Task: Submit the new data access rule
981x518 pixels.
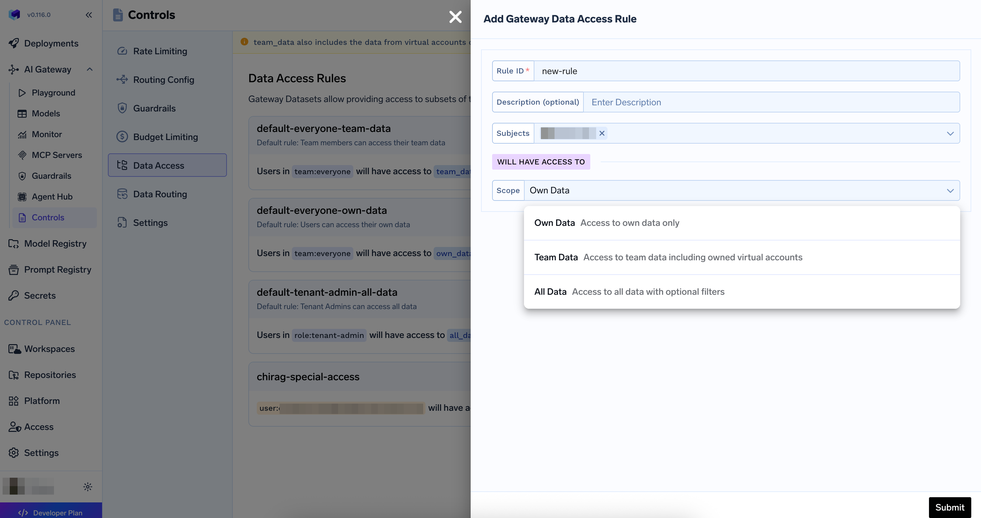Action: tap(949, 507)
